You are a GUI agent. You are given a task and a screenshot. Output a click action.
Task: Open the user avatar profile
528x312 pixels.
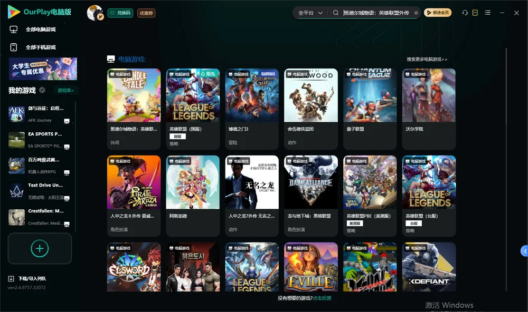95,13
